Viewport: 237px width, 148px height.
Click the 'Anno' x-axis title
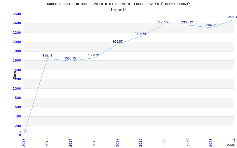pos(230,145)
